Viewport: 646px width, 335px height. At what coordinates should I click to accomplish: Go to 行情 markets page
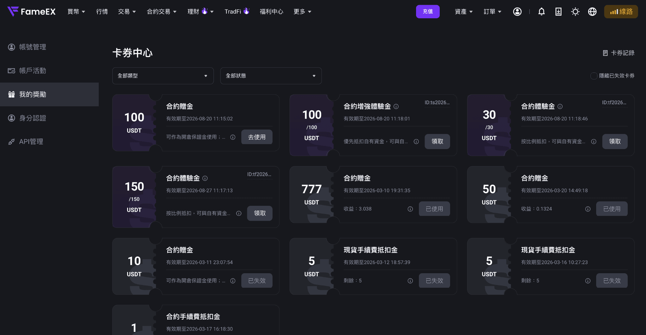click(x=102, y=12)
